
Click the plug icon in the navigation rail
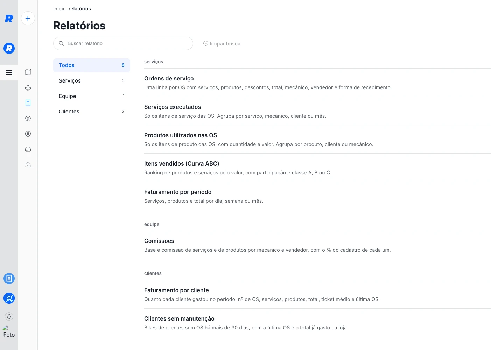[x=28, y=118]
